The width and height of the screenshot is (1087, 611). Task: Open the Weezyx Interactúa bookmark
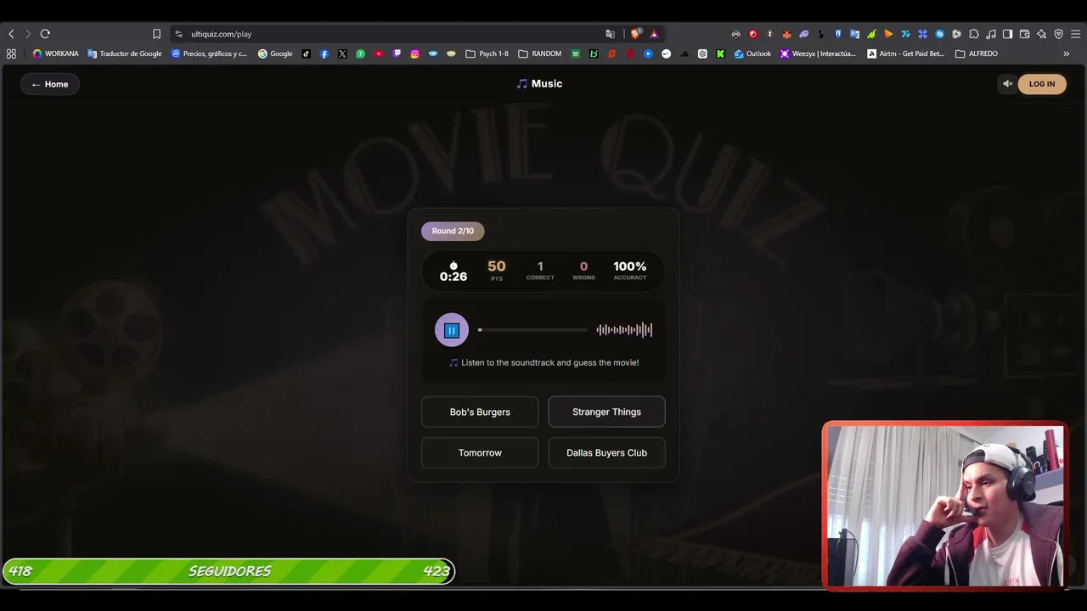tap(818, 53)
